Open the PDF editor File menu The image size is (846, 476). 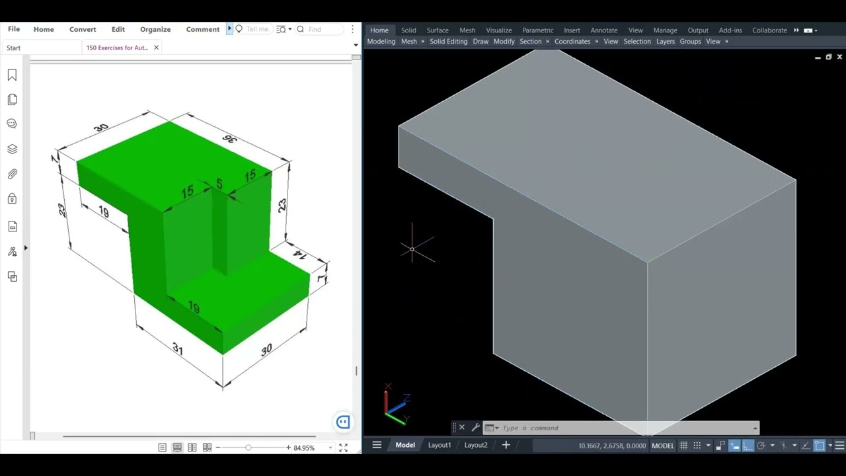pyautogui.click(x=14, y=29)
